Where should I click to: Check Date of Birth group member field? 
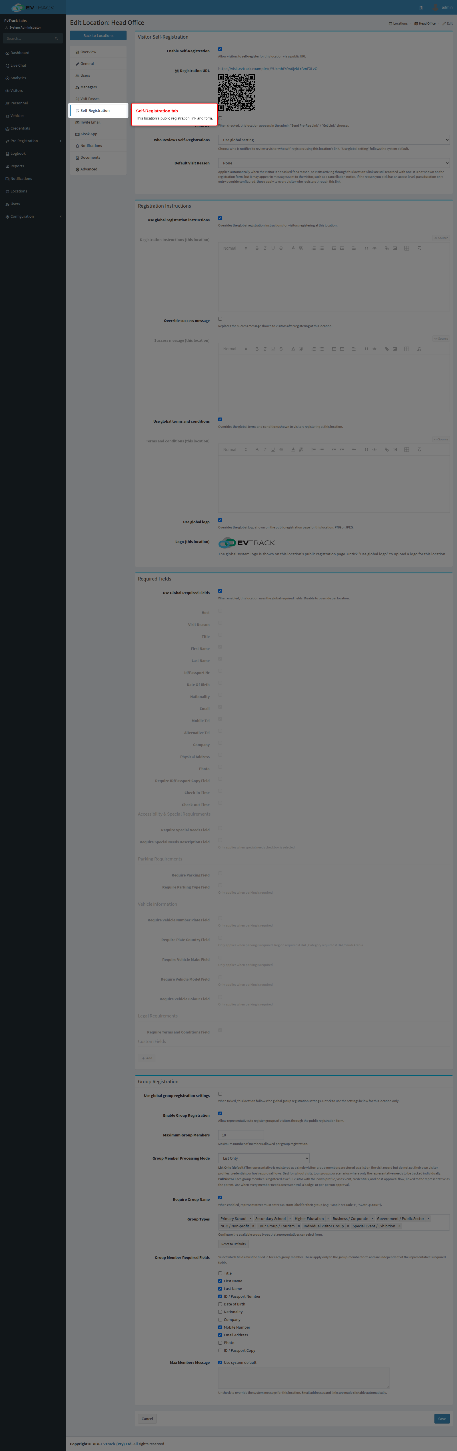pyautogui.click(x=220, y=1304)
